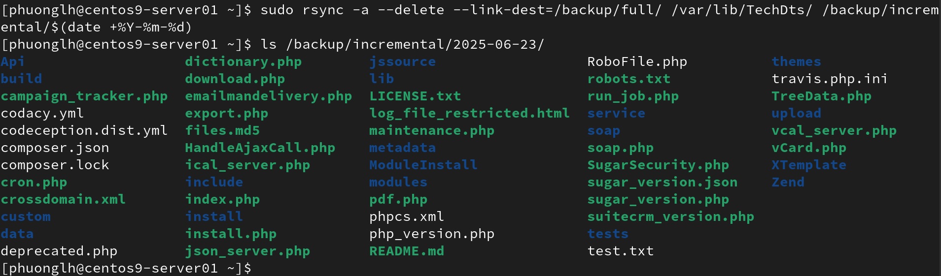
Task: Click the jssource directory name
Action: click(x=402, y=62)
